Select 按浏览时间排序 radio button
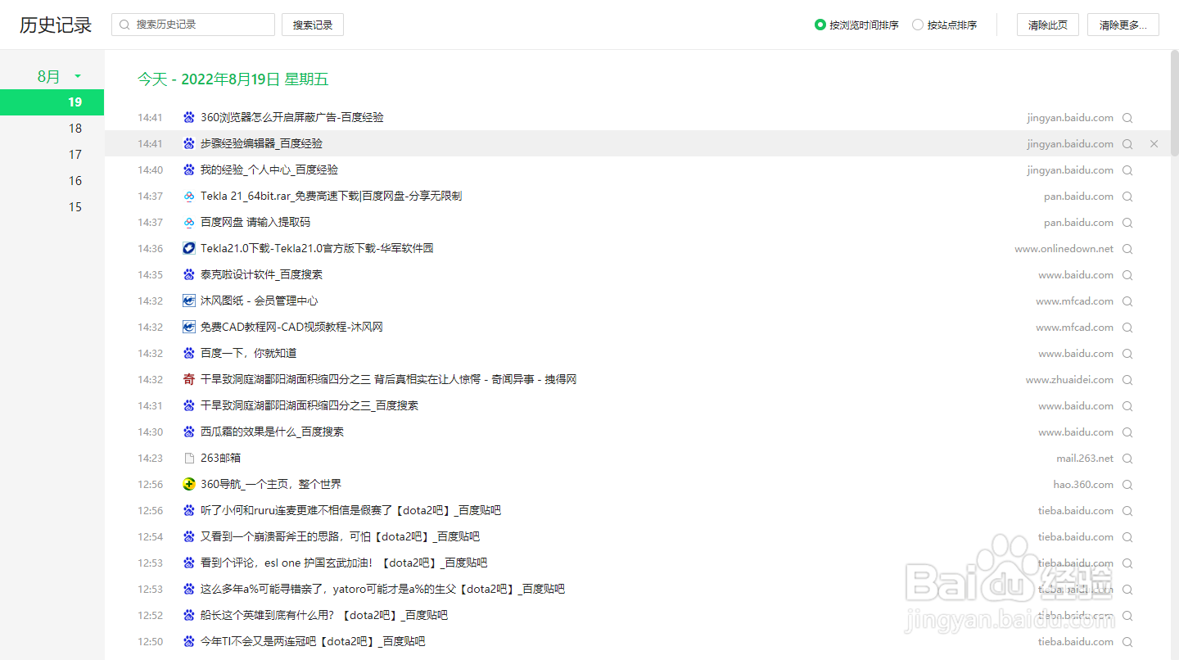 (x=820, y=25)
